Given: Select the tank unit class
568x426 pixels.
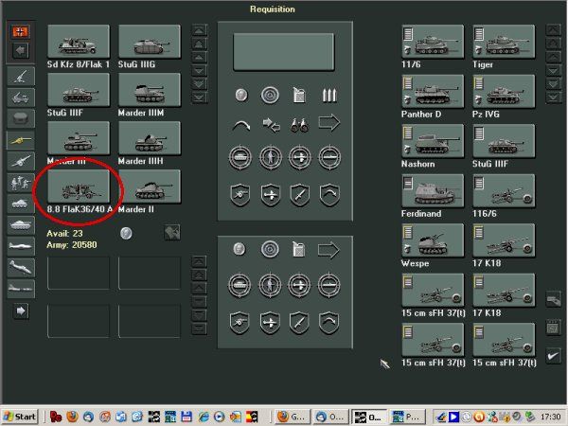Looking at the screenshot, I should (21, 225).
